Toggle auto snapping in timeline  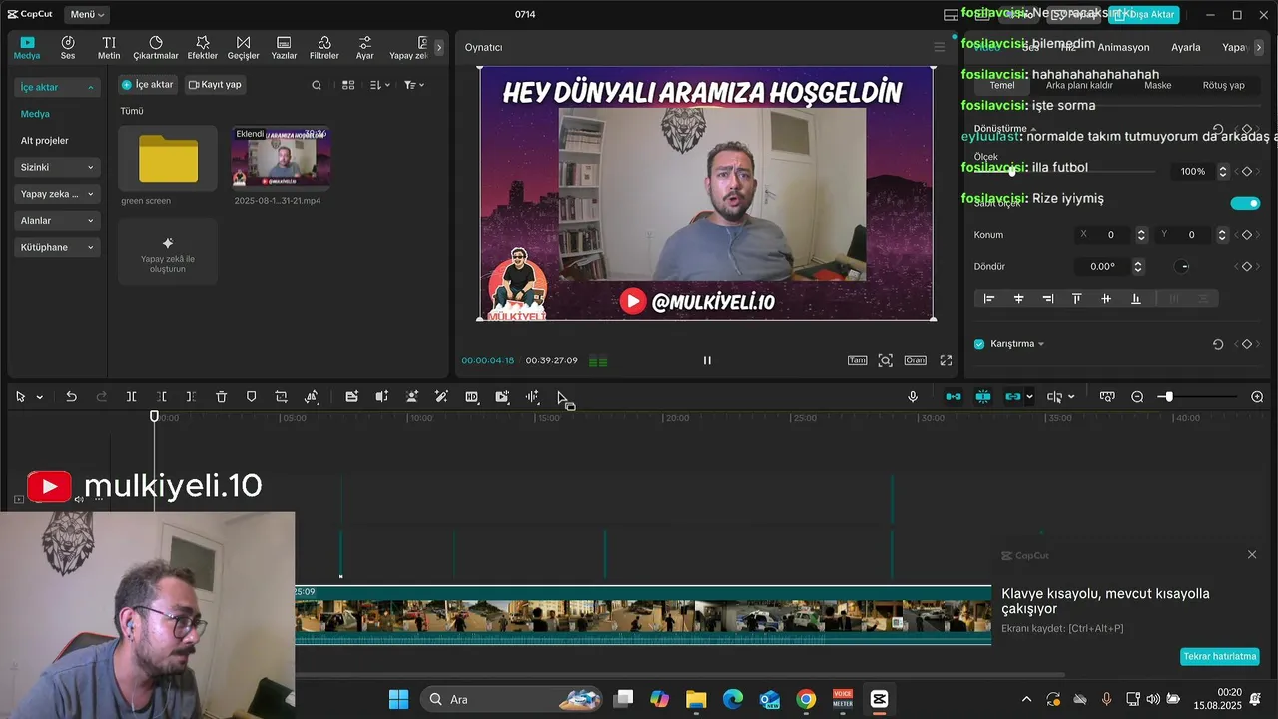[983, 397]
